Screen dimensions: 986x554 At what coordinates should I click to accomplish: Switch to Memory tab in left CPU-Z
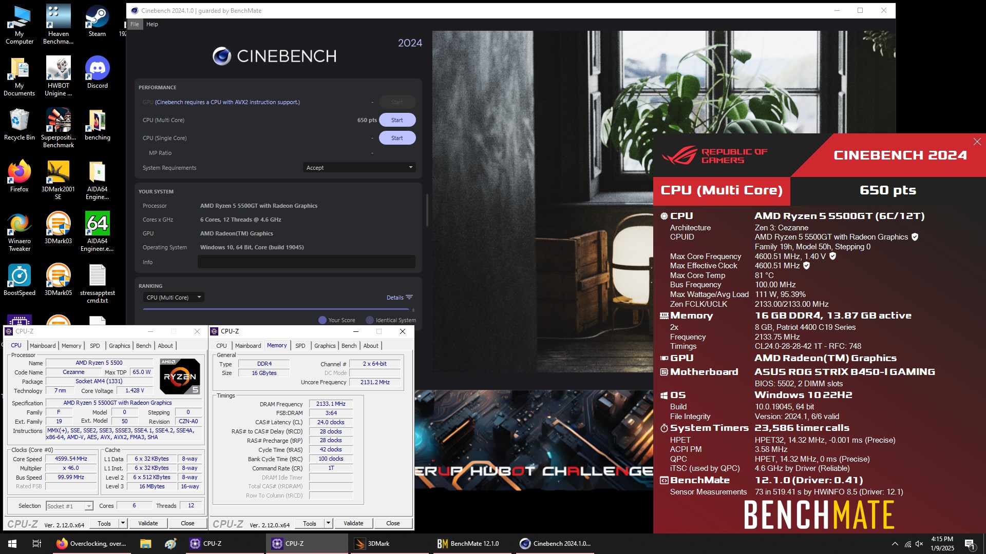[x=71, y=346]
